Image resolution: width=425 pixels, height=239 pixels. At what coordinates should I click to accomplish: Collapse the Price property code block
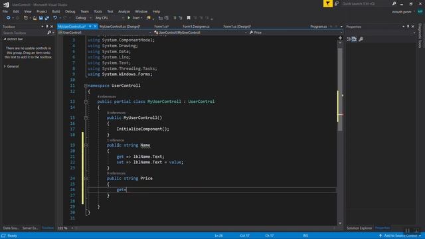(x=86, y=179)
